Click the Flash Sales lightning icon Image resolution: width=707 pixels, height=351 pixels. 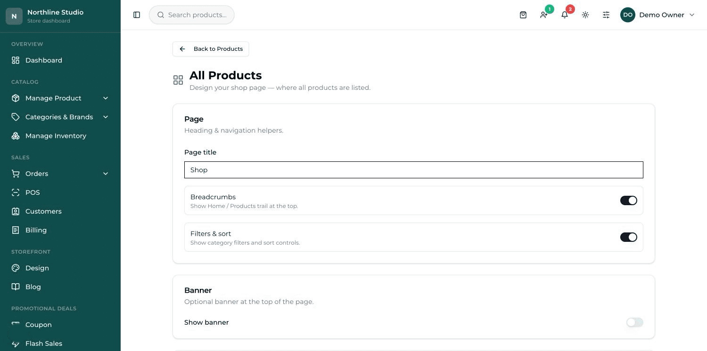[x=16, y=343]
